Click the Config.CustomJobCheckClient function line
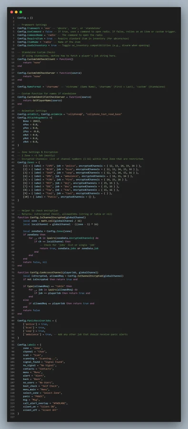 click(45, 59)
